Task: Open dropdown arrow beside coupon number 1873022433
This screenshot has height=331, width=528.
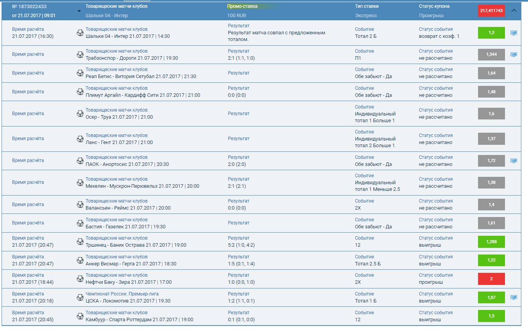Action: tap(79, 11)
